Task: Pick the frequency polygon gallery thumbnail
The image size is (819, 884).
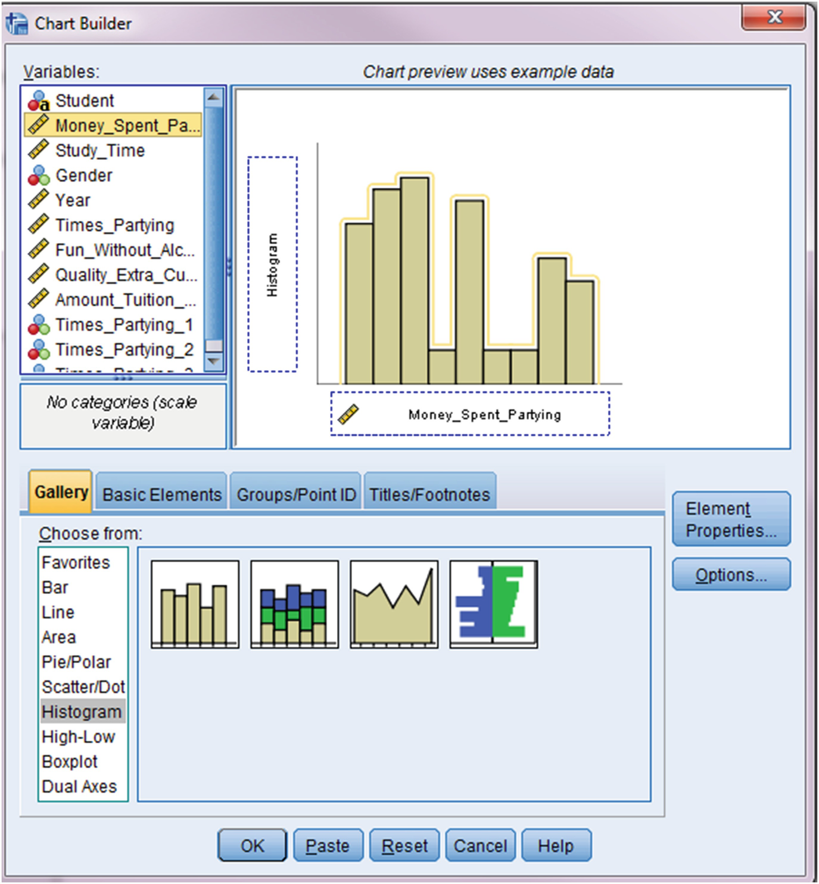Action: (x=394, y=604)
